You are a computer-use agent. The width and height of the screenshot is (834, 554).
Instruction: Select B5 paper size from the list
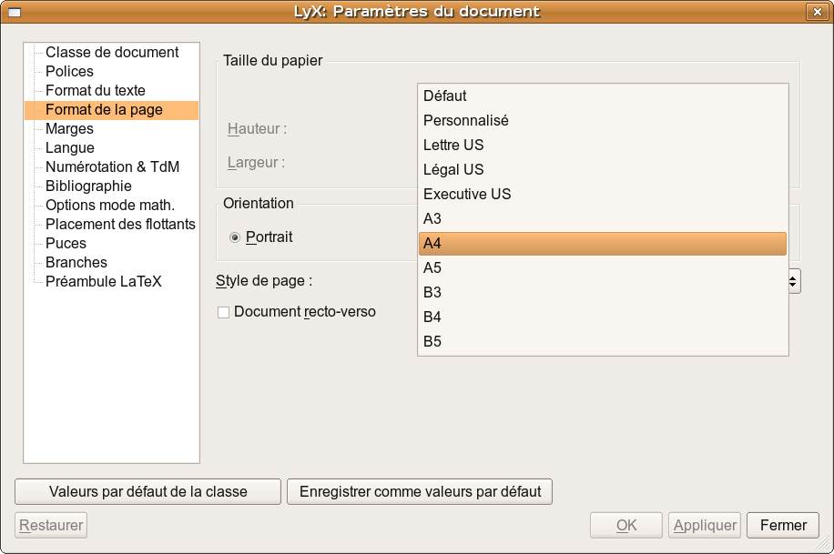tap(602, 342)
